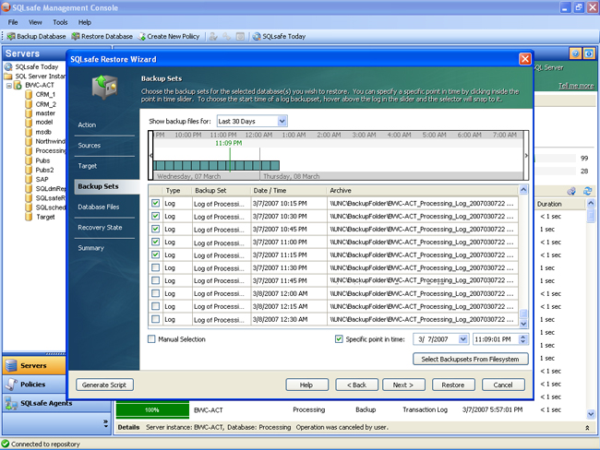Image resolution: width=600 pixels, height=450 pixels.
Task: Click the Create New Policy toolbar icon
Action: tap(142, 36)
